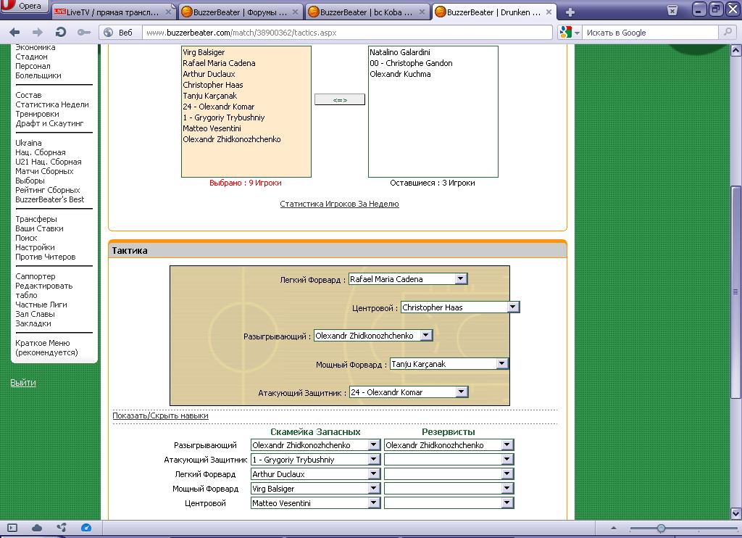Close the BuzzerBeater Drunken tab
Image resolution: width=742 pixels, height=538 pixels.
549,12
